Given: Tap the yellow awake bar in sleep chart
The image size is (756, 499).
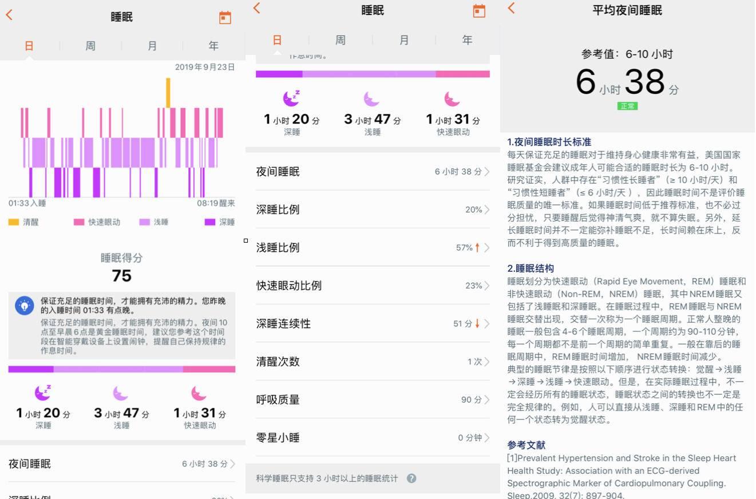Looking at the screenshot, I should coord(168,93).
